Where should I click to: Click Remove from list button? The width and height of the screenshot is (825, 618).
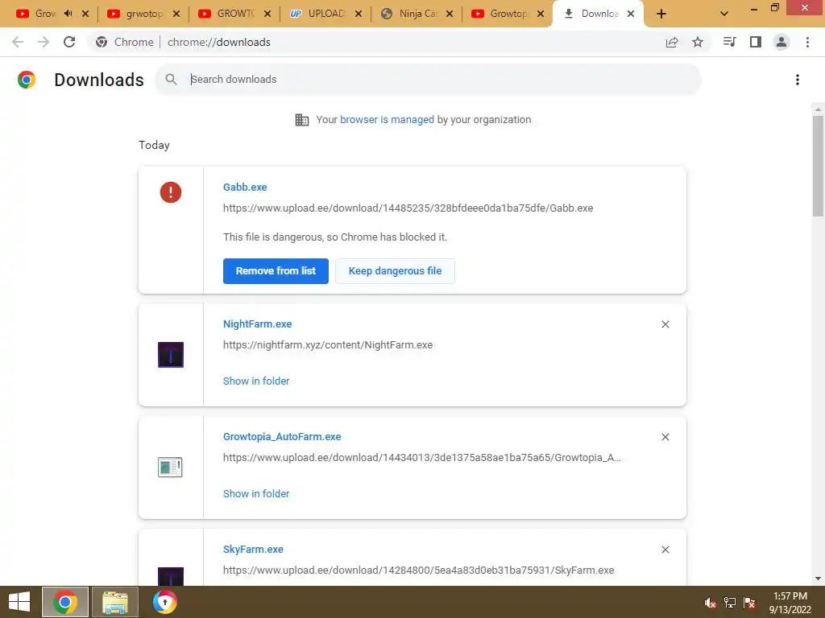(x=276, y=271)
